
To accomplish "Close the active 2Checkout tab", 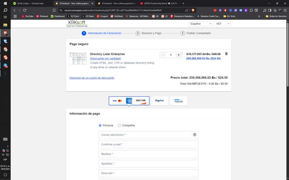I will pyautogui.click(x=92, y=3).
